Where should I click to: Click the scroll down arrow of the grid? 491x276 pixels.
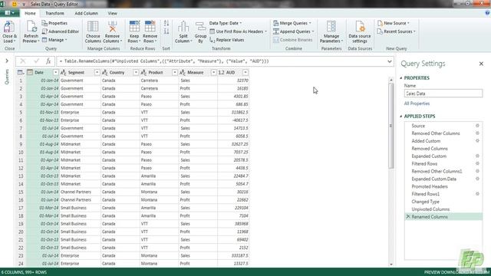(390, 264)
